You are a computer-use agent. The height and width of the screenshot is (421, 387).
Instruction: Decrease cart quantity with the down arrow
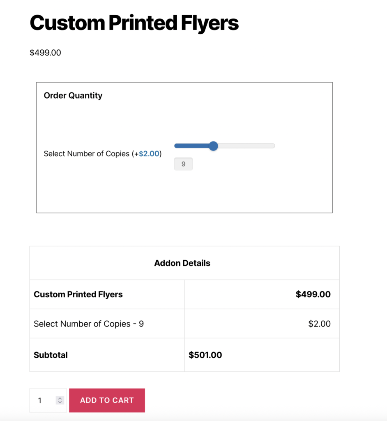tap(60, 402)
